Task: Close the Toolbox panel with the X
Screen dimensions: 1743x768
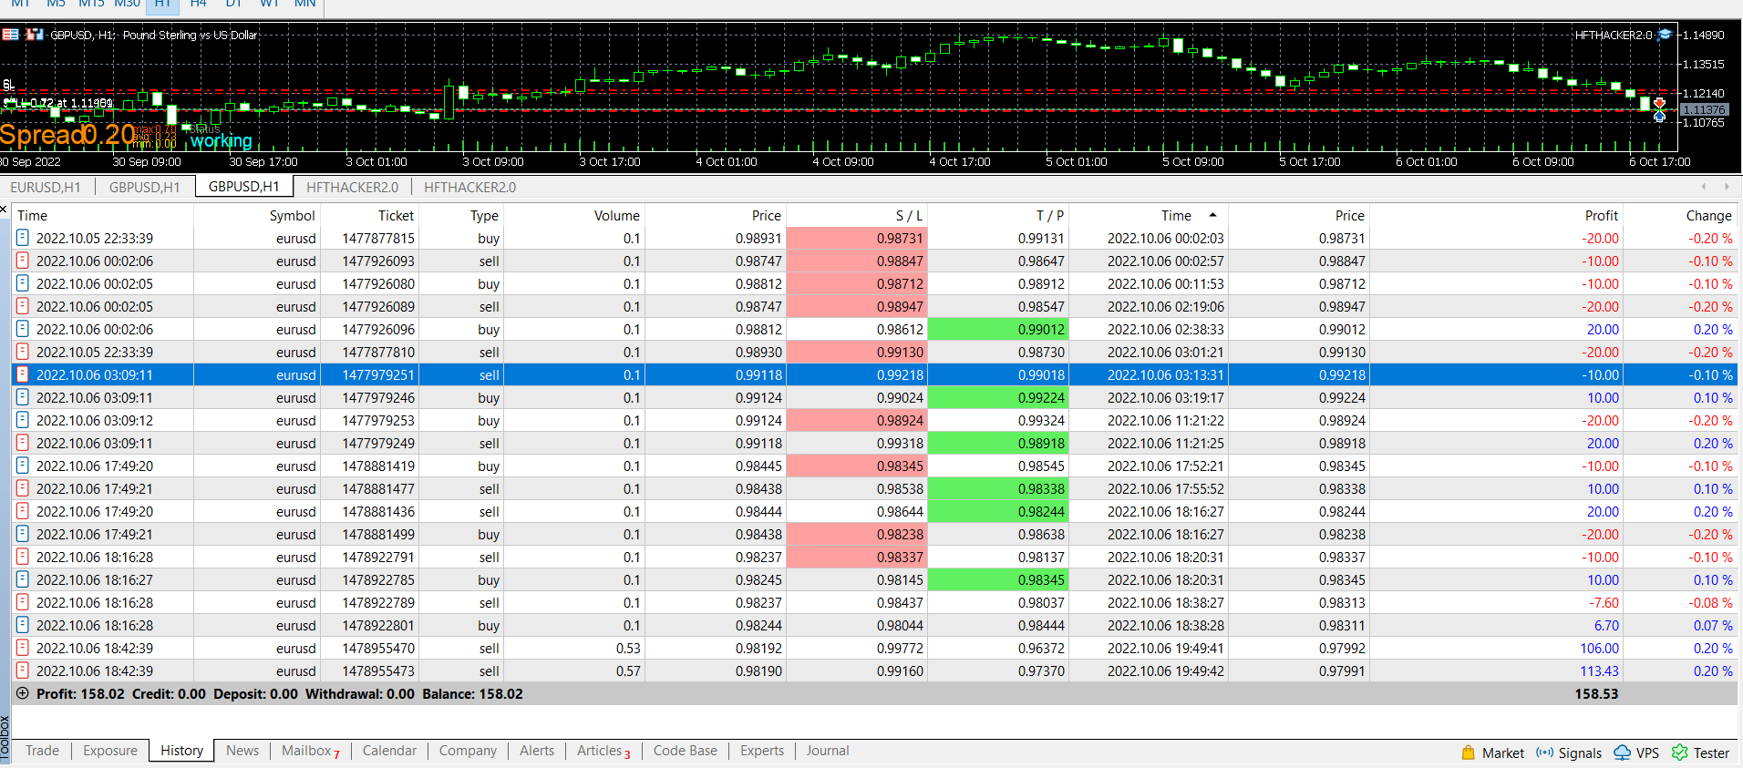Action: pyautogui.click(x=4, y=210)
